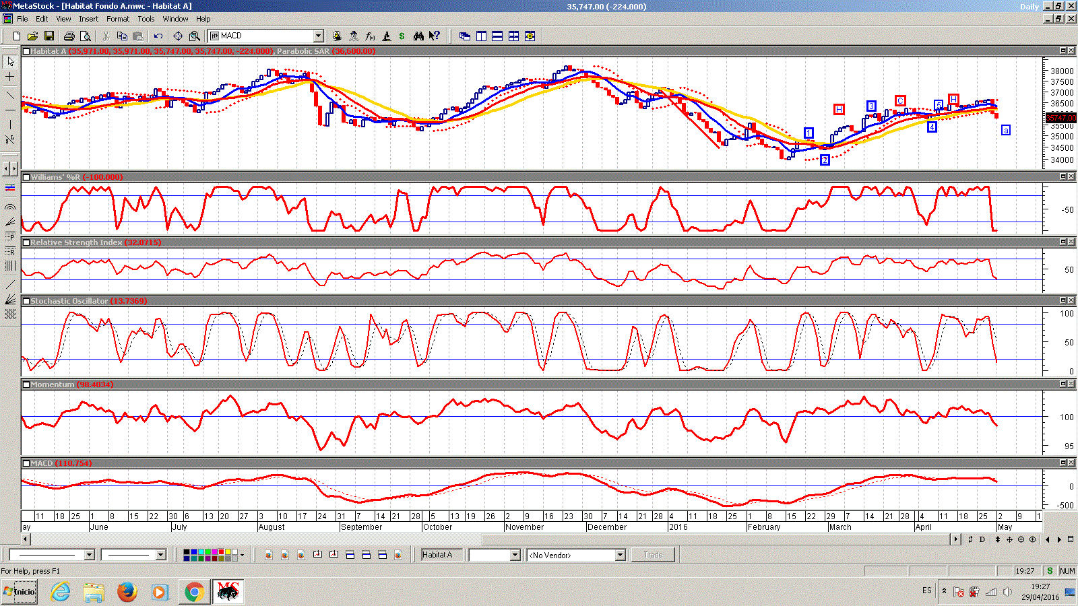Expand the color palette arrow
The width and height of the screenshot is (1078, 606).
click(x=242, y=555)
